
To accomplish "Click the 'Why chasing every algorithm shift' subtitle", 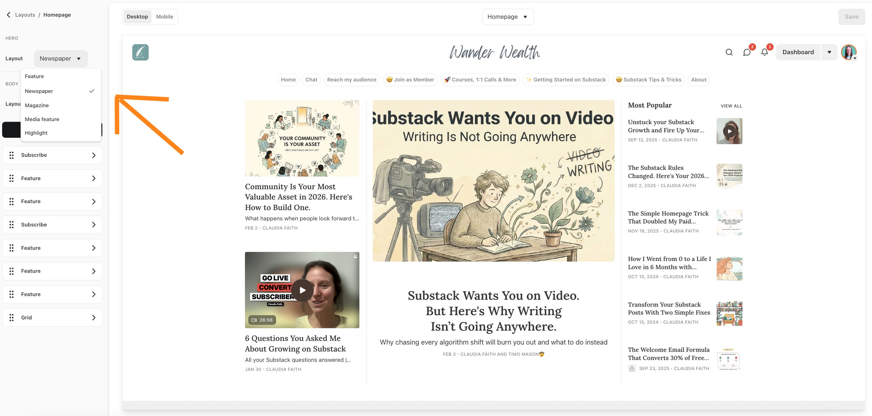I will tap(494, 342).
